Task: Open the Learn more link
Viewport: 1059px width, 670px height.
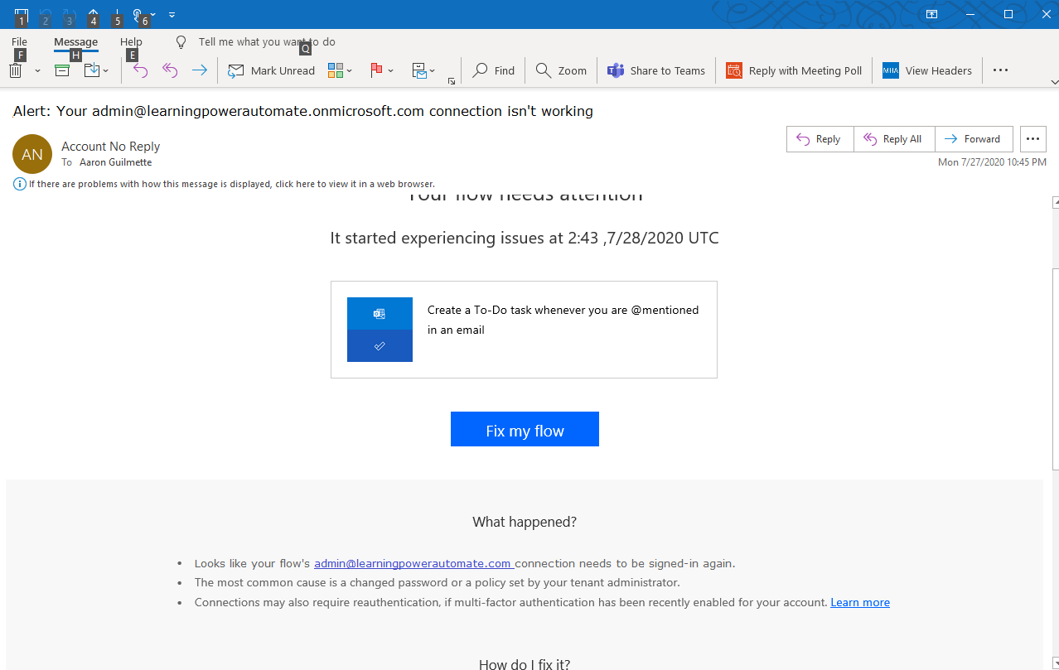Action: click(x=859, y=602)
